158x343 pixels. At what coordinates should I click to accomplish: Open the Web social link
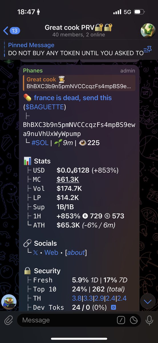(51, 253)
